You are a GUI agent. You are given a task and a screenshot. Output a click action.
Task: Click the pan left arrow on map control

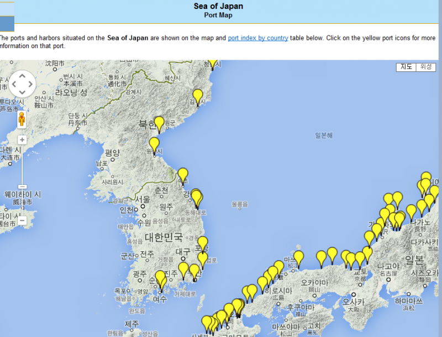[14, 85]
